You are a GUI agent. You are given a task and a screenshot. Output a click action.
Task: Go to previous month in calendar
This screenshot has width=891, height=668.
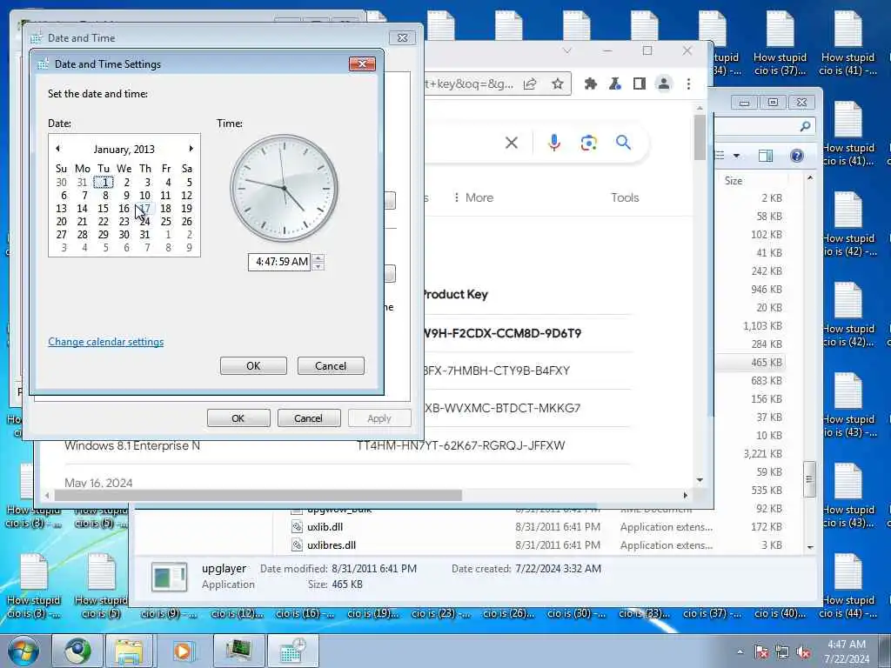pyautogui.click(x=57, y=149)
